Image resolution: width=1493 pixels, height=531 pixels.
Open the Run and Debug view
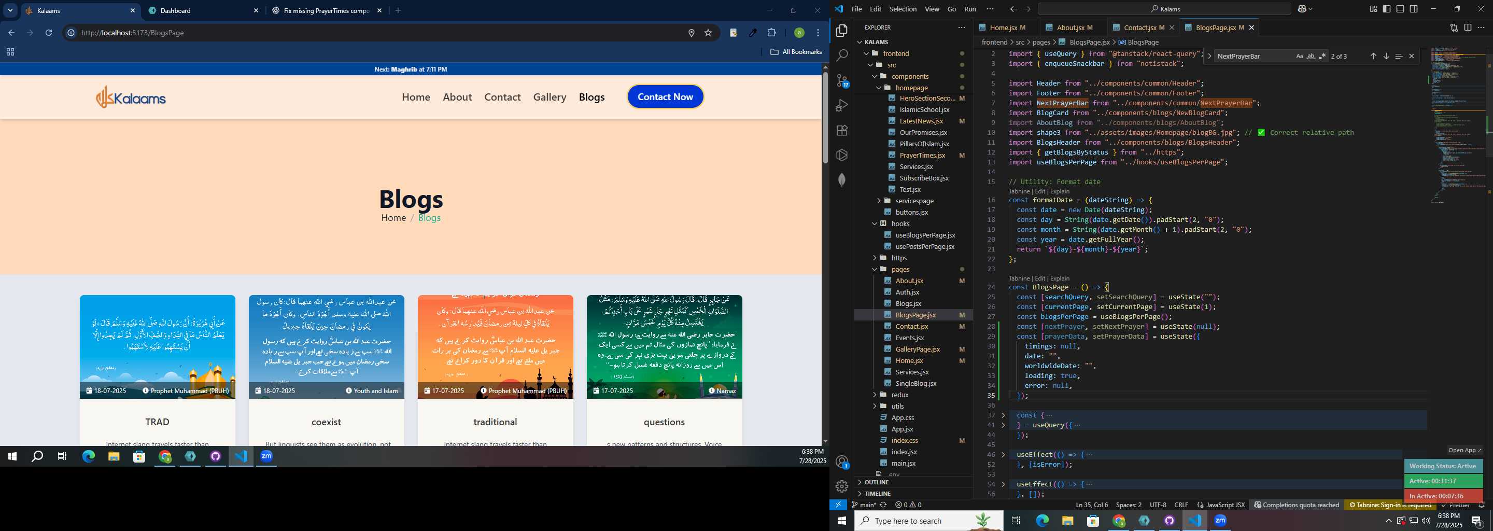tap(842, 105)
